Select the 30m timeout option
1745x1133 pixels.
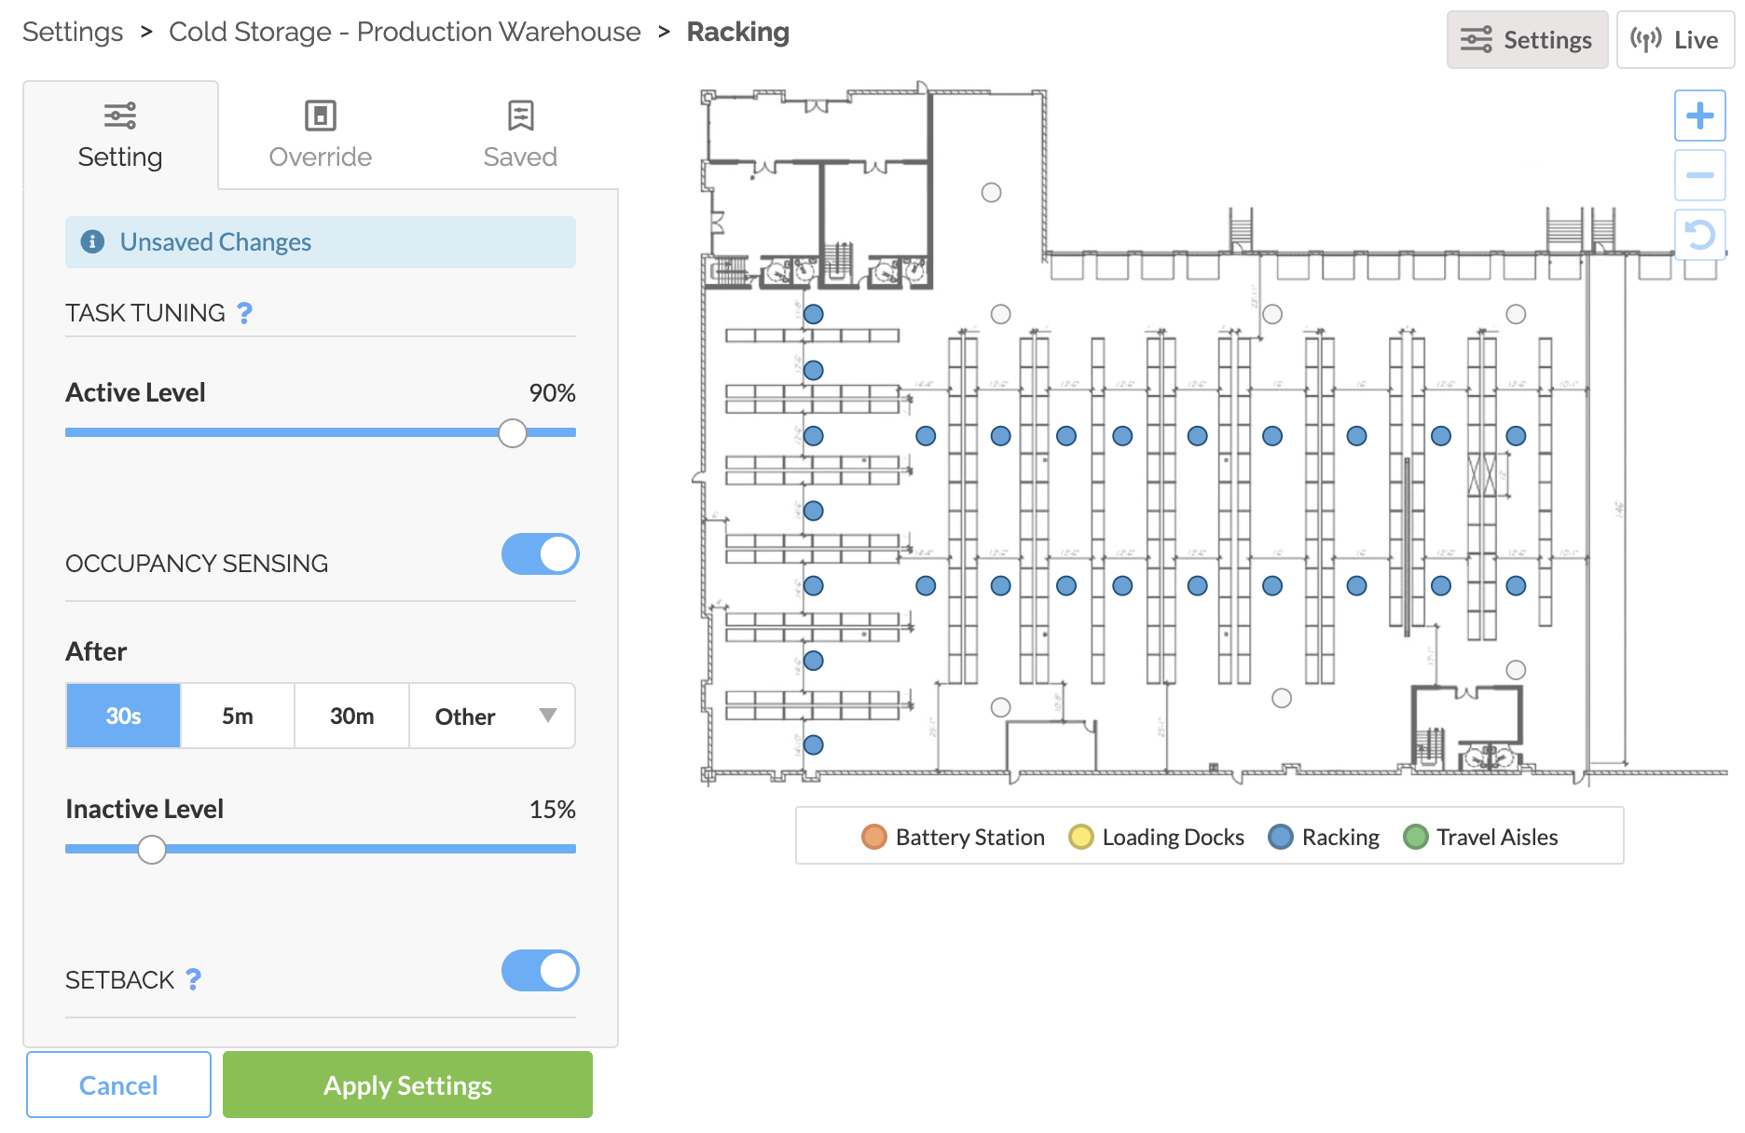click(x=351, y=716)
